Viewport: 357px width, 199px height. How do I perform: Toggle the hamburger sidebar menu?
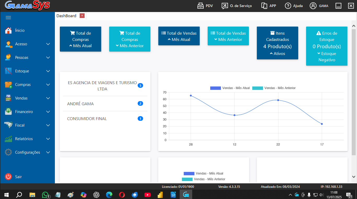8,18
